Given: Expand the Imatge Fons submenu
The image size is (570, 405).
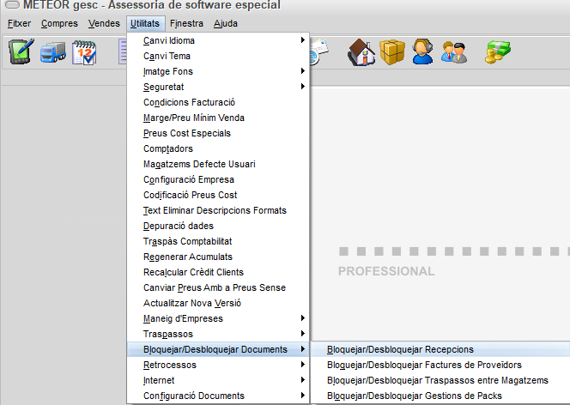Looking at the screenshot, I should [x=218, y=71].
